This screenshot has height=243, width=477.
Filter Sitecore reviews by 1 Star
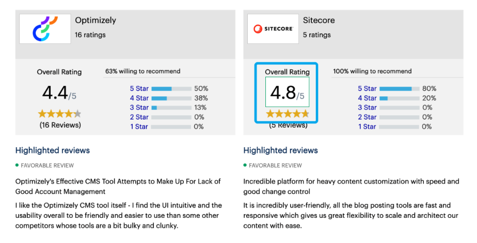coord(367,127)
